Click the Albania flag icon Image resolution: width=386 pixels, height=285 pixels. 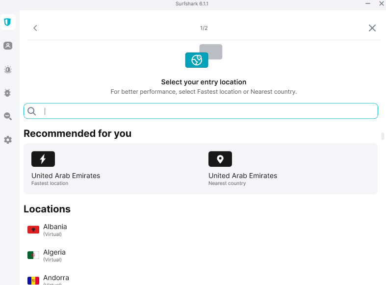[33, 230]
